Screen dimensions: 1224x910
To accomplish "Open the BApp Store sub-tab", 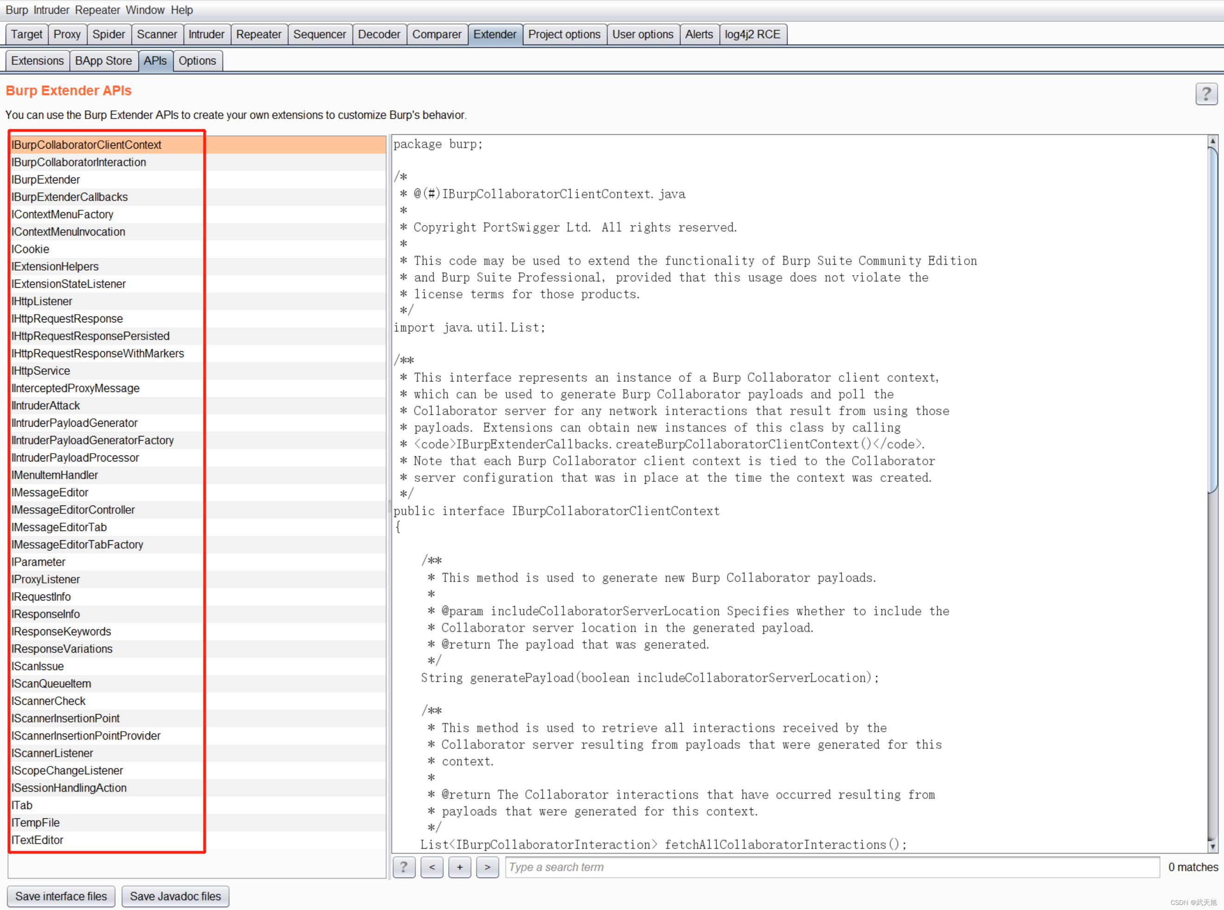I will (x=103, y=61).
